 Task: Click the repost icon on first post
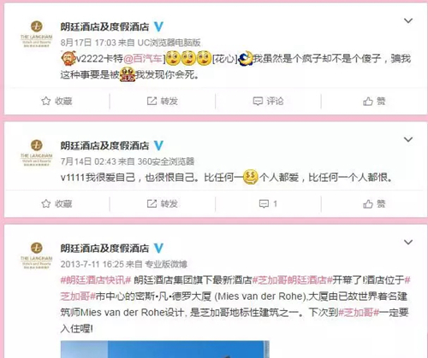click(x=152, y=101)
